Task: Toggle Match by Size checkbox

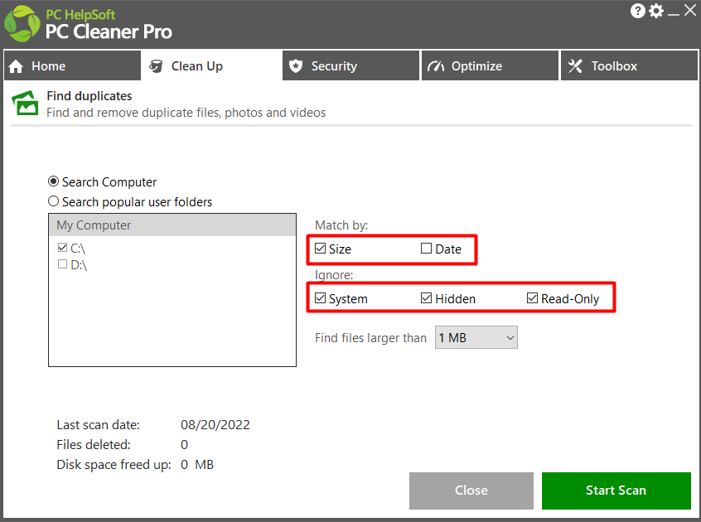Action: [x=320, y=248]
